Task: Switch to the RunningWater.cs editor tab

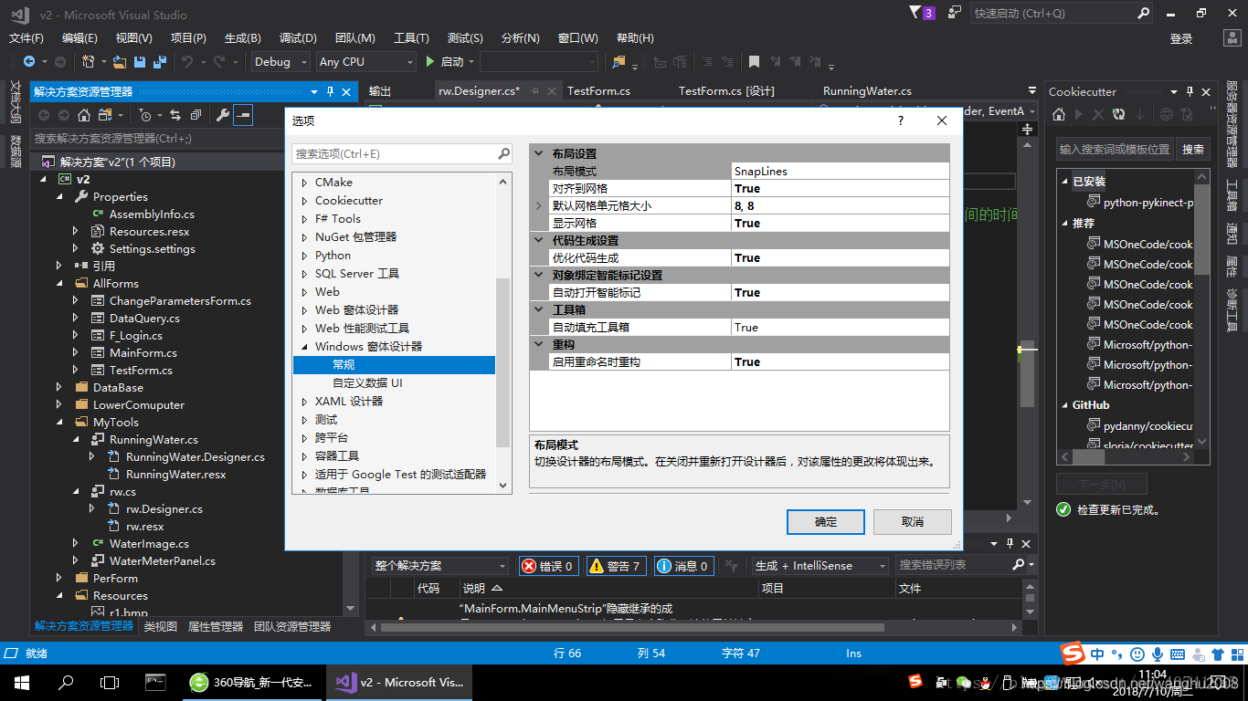Action: click(x=867, y=91)
